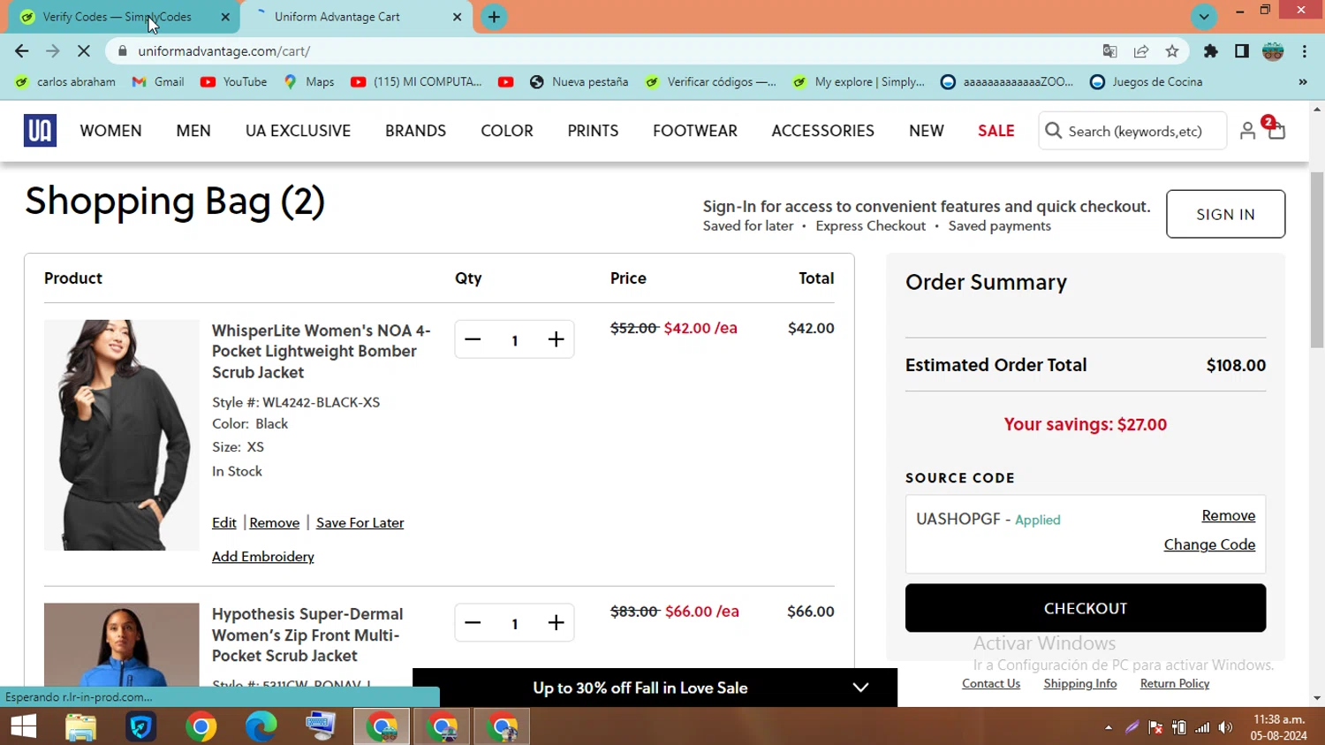Launch Microsoft Edge from taskbar
Viewport: 1325px width, 745px height.
261,726
